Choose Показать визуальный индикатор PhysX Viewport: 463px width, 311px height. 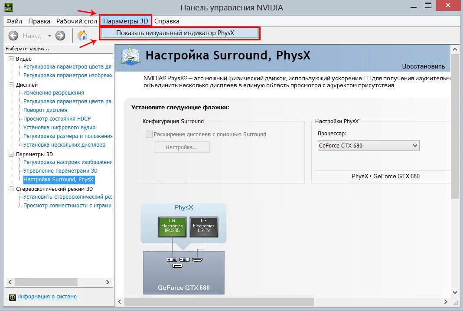[179, 33]
